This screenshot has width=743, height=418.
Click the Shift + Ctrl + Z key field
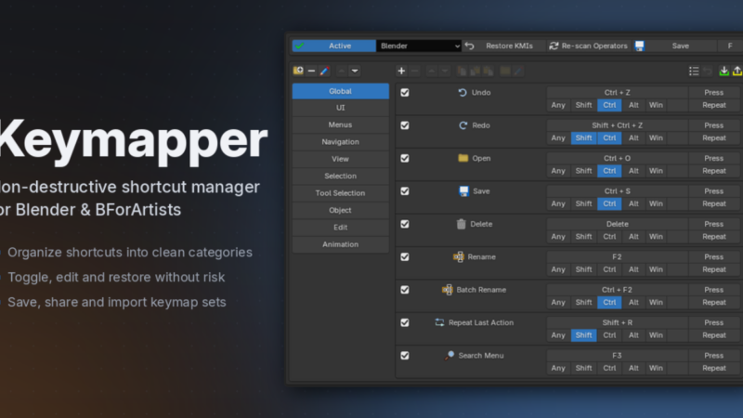(x=617, y=125)
